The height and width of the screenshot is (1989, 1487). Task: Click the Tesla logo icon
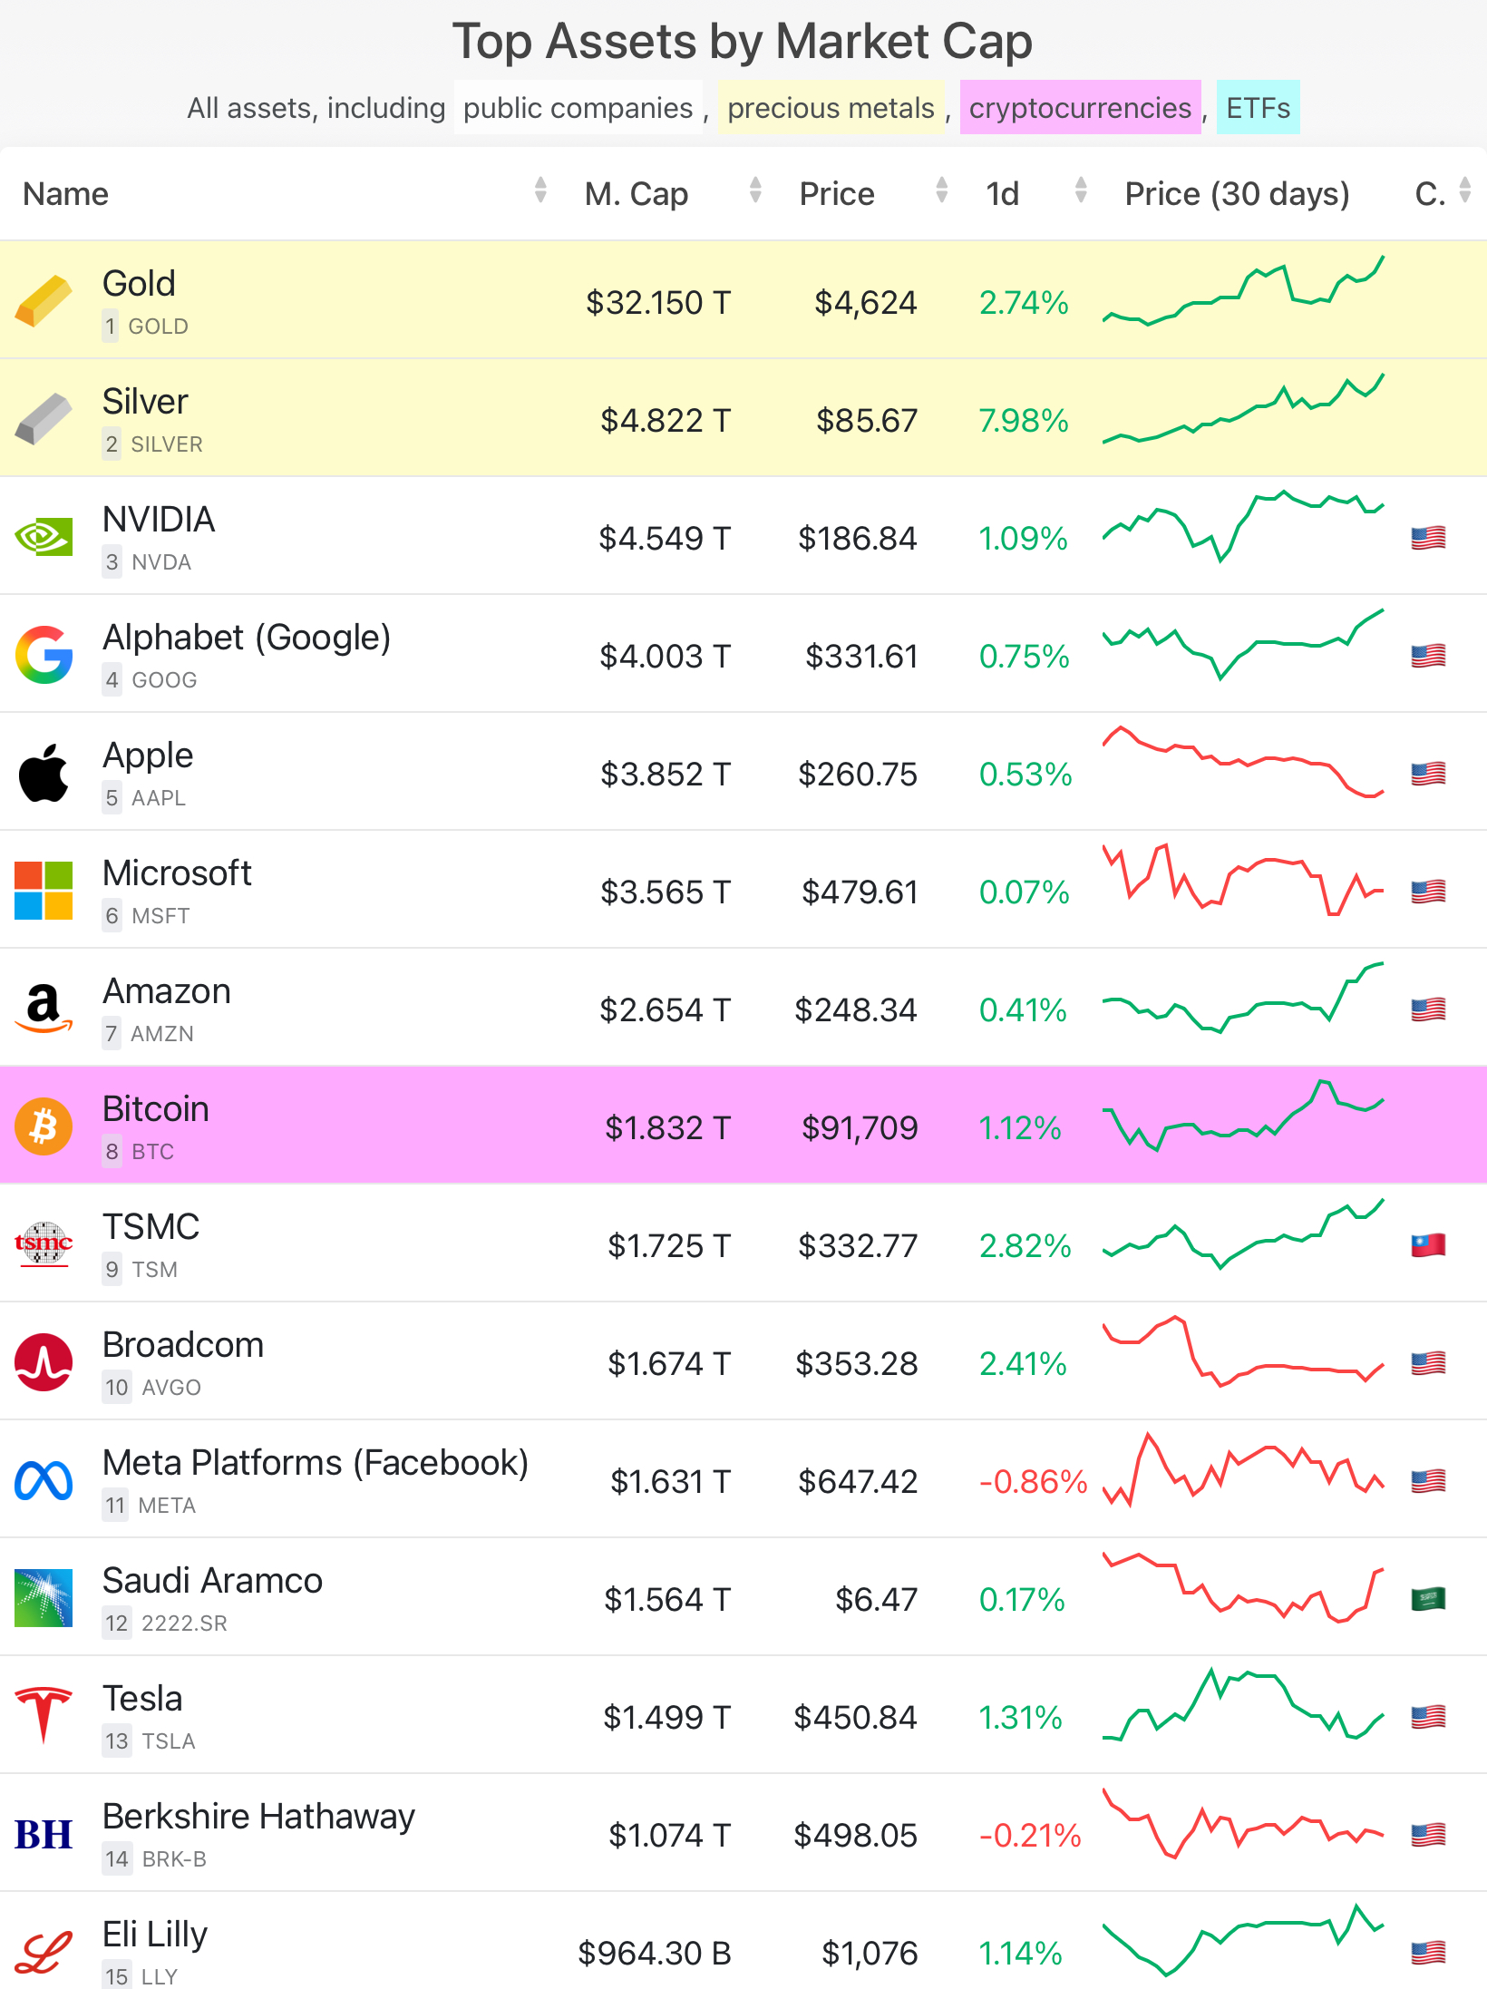pyautogui.click(x=44, y=1716)
